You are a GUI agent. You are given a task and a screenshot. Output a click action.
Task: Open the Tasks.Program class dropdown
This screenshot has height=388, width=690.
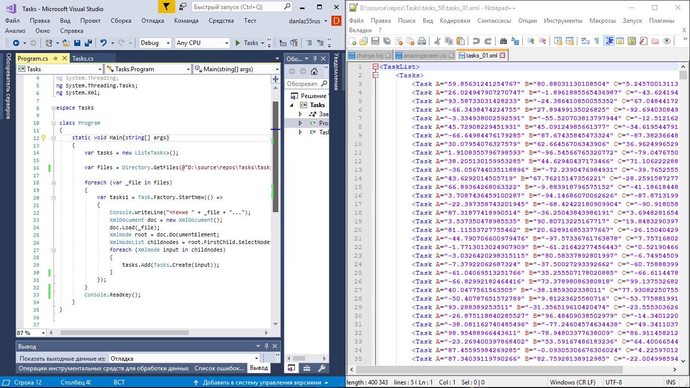[x=147, y=69]
